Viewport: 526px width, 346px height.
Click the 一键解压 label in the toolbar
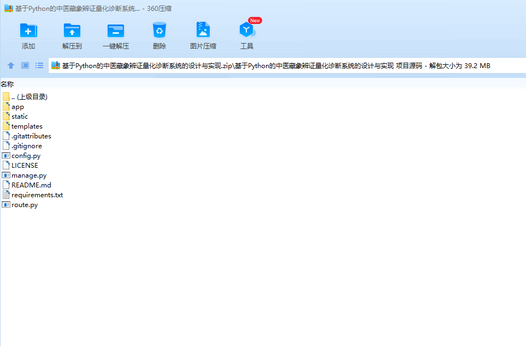coord(116,46)
